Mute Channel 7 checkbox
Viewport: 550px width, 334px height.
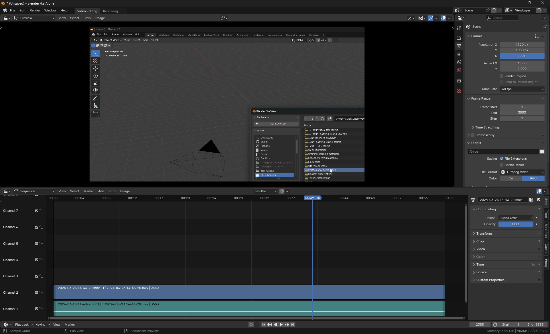tap(37, 211)
